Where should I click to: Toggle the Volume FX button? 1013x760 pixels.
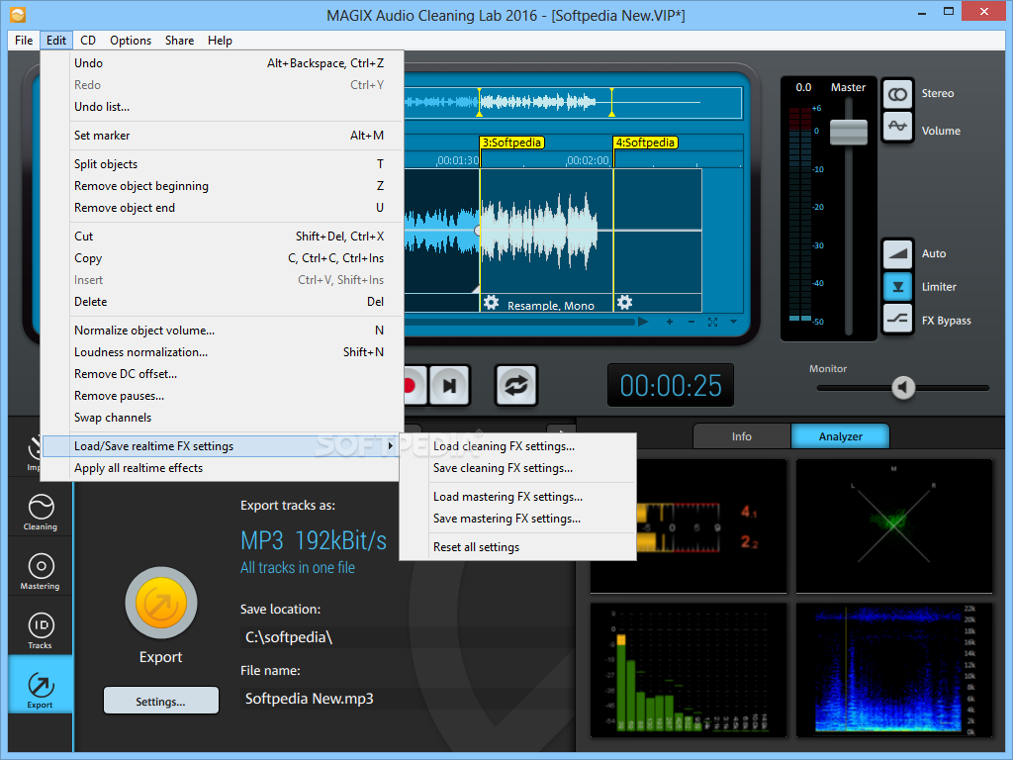coord(897,127)
